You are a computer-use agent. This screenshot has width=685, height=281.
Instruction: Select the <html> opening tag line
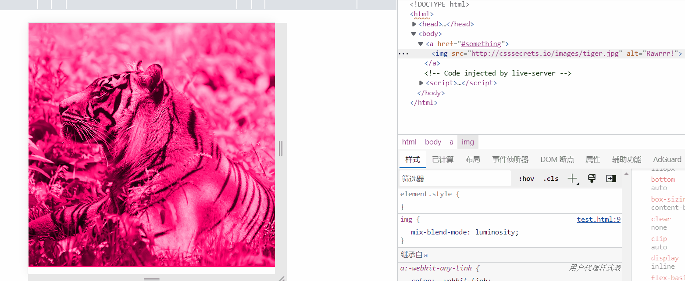point(421,14)
